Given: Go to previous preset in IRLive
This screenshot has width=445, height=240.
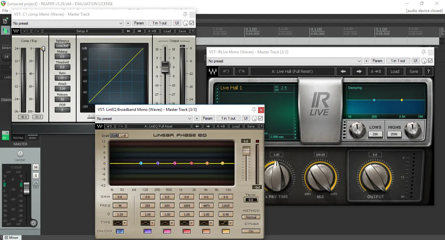Looking at the screenshot, I should 343,72.
